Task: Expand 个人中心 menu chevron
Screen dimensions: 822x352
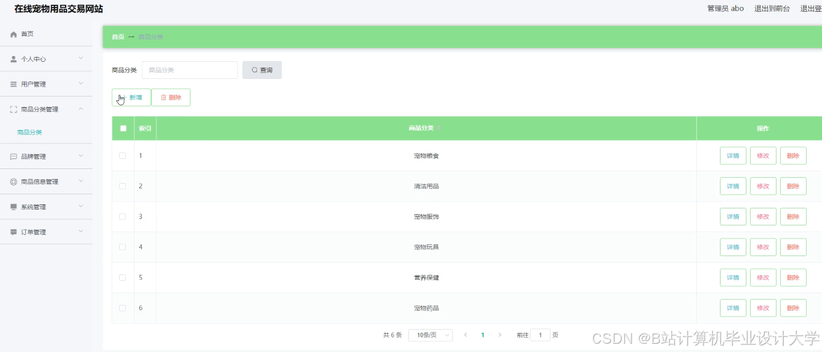Action: [x=81, y=58]
